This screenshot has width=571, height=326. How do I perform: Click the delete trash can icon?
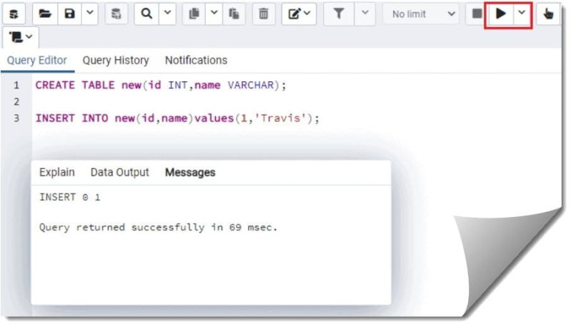click(263, 14)
